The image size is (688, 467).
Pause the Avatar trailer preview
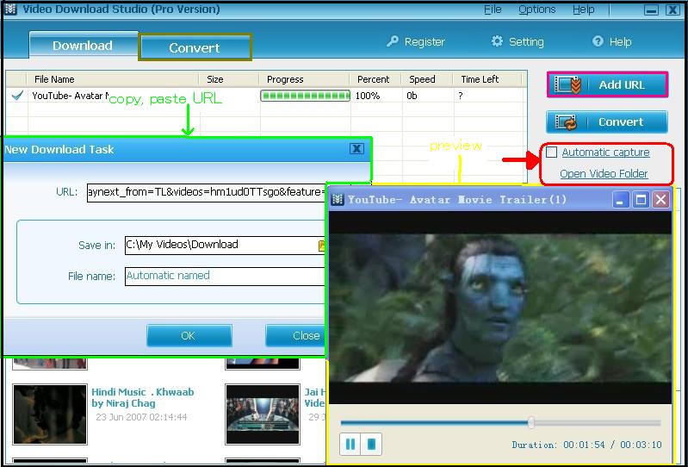point(350,445)
